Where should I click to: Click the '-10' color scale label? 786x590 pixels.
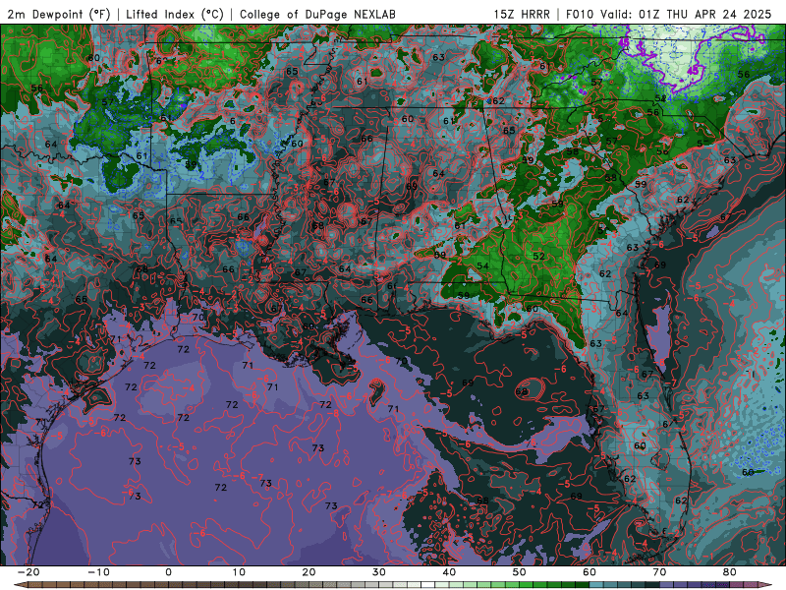pos(98,572)
